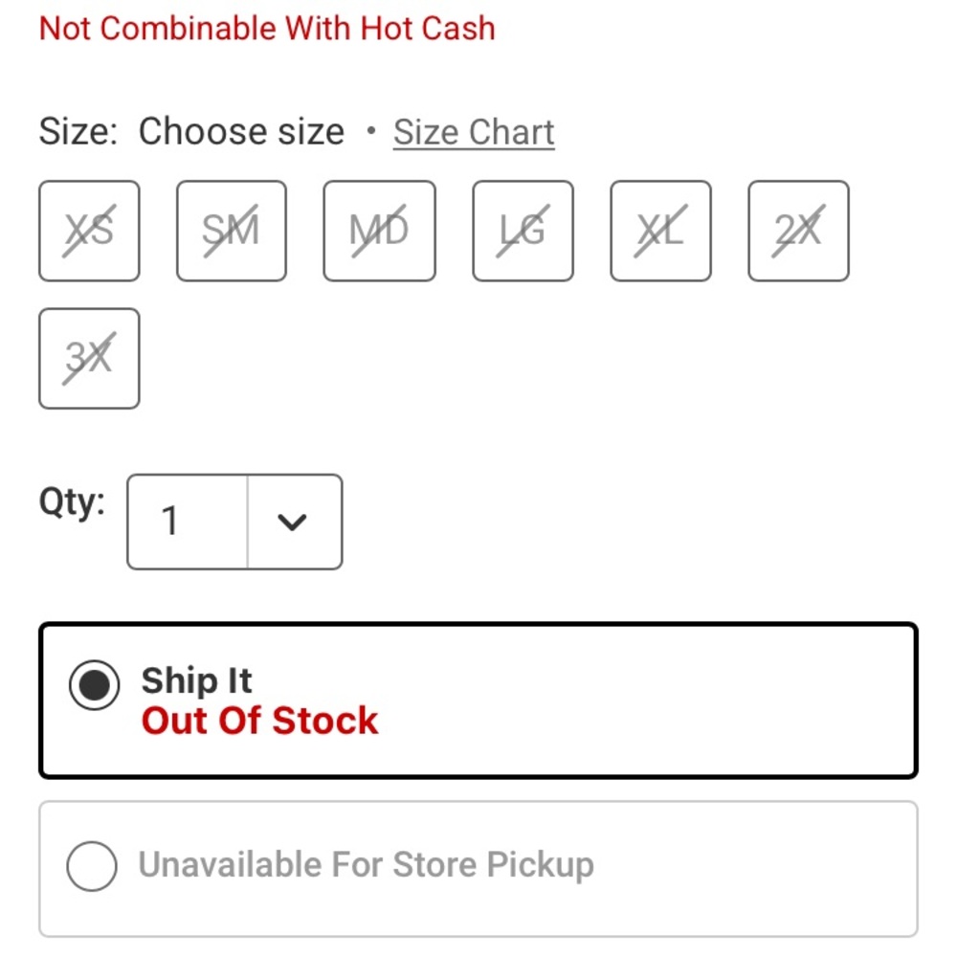Select the 2X size option
957x957 pixels.
pos(798,231)
